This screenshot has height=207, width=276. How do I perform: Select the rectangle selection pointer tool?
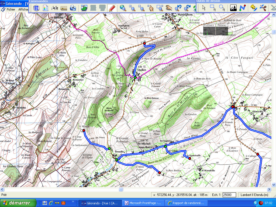tap(213, 8)
